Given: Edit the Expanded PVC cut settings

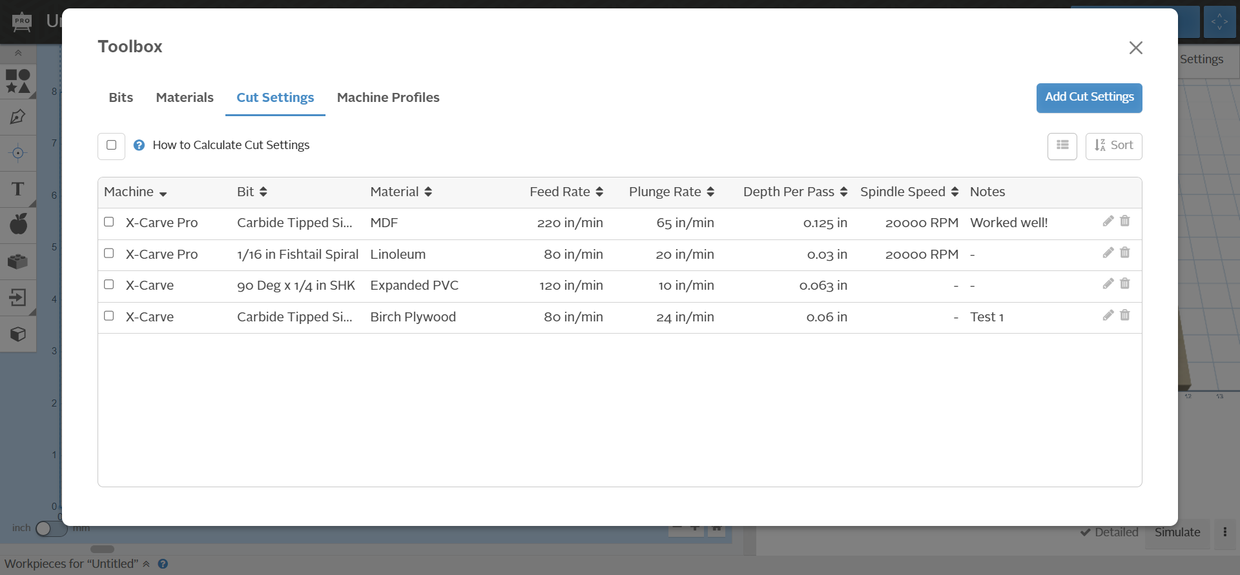Looking at the screenshot, I should [x=1108, y=284].
